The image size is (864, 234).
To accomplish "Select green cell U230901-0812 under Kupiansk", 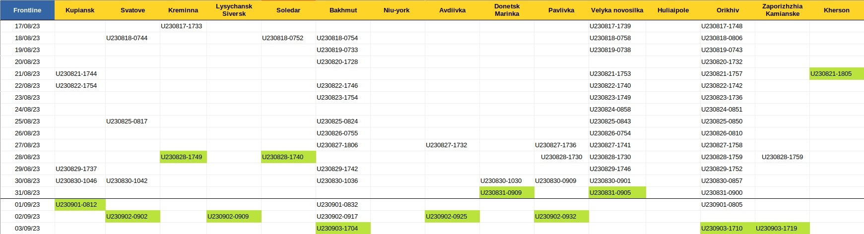I will click(80, 205).
